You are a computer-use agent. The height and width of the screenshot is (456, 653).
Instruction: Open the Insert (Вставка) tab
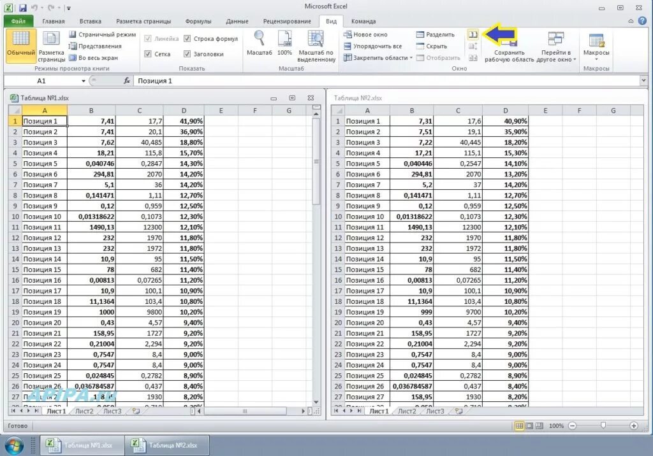click(x=91, y=21)
